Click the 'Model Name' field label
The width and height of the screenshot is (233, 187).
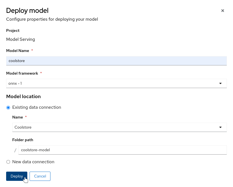coord(18,51)
